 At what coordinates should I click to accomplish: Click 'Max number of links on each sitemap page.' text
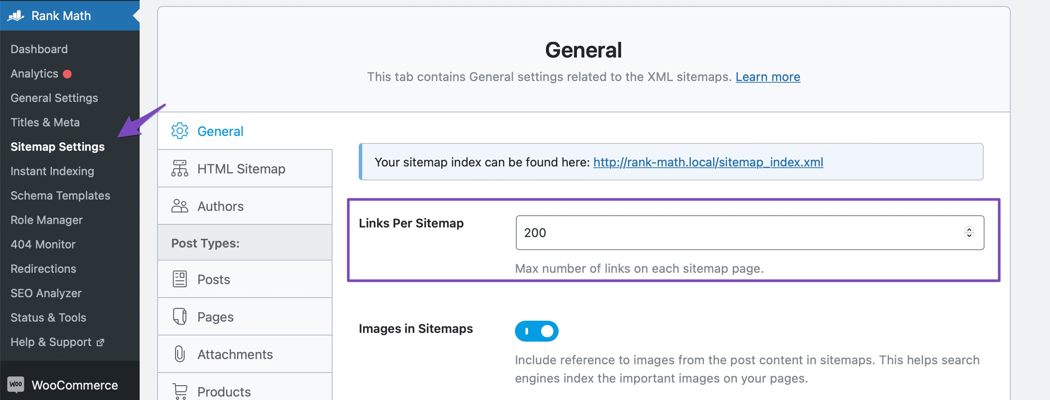[x=639, y=268]
